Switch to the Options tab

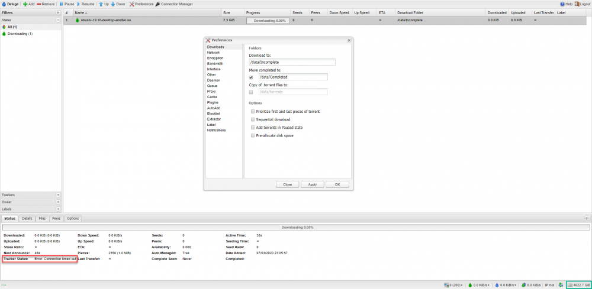coord(73,218)
